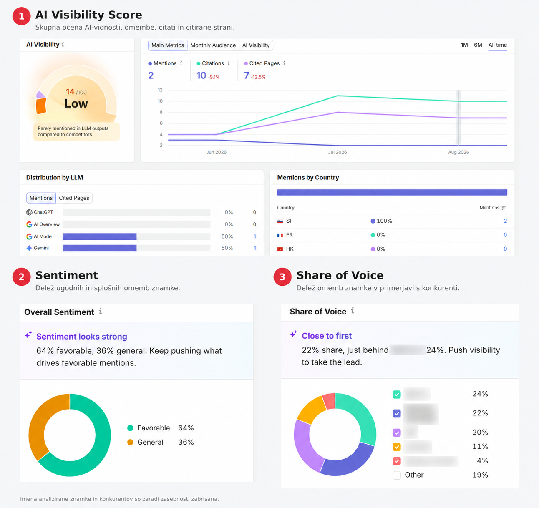The width and height of the screenshot is (539, 508).
Task: Click the Google icon beside AI Overview
Action: coord(29,224)
